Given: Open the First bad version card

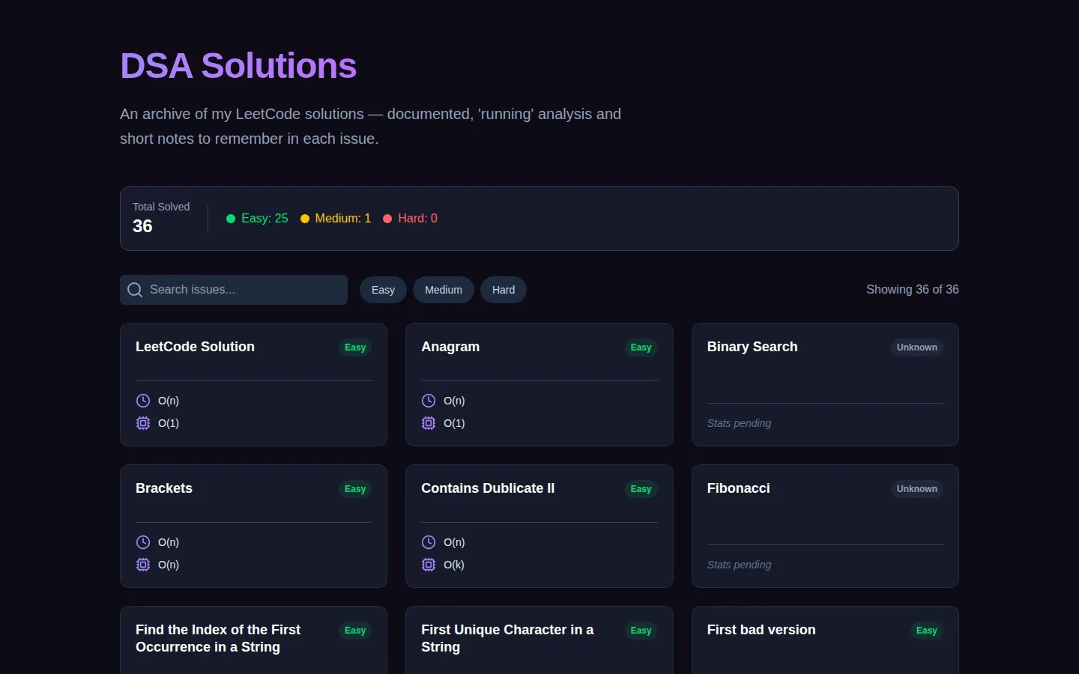Looking at the screenshot, I should click(x=825, y=640).
